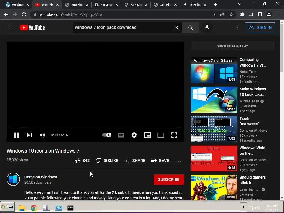
Task: Click the address bar URL
Action: [71, 14]
